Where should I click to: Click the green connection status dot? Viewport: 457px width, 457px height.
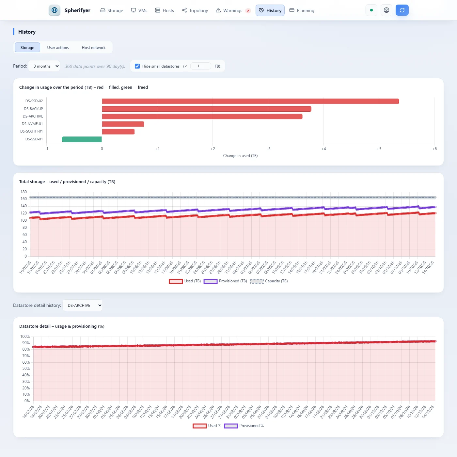pyautogui.click(x=371, y=10)
